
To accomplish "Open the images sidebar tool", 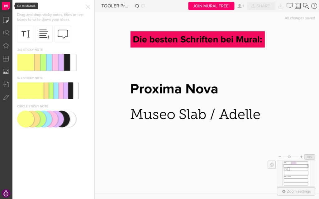I will 6,71.
